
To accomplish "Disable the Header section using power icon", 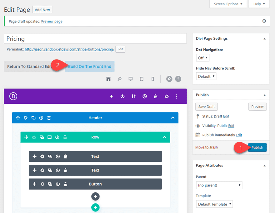I will [x=41, y=118].
